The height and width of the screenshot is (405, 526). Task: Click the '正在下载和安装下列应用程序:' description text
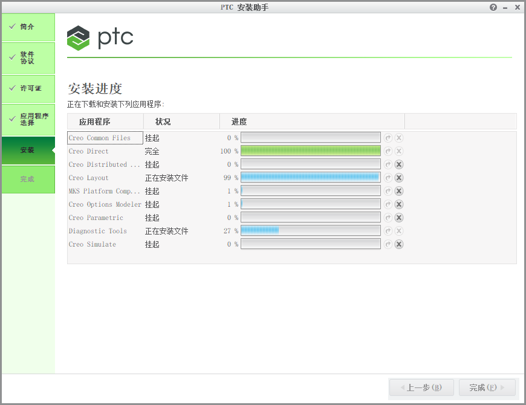pos(115,104)
